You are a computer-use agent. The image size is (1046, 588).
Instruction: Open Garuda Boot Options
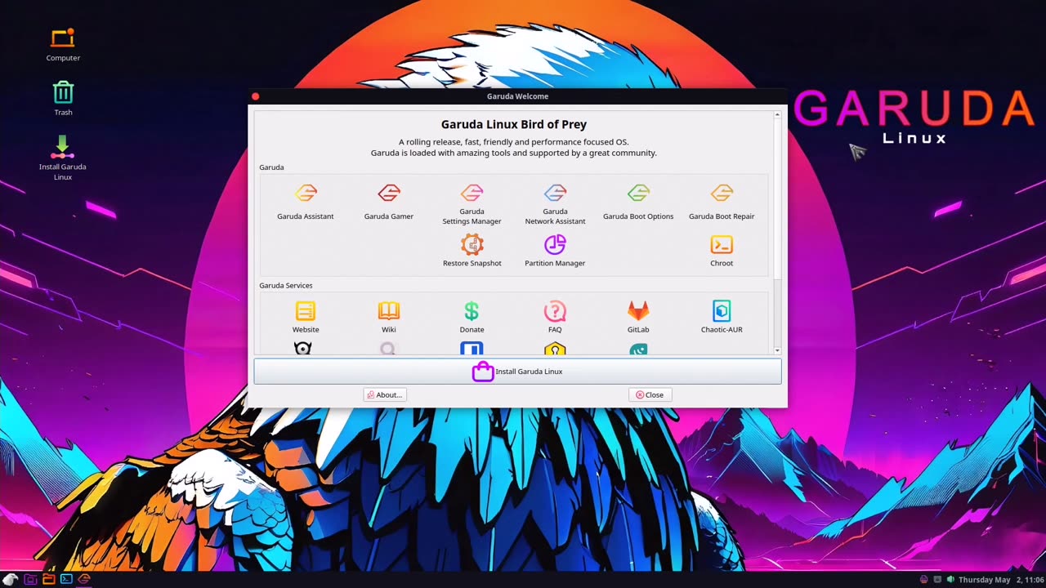pos(638,202)
